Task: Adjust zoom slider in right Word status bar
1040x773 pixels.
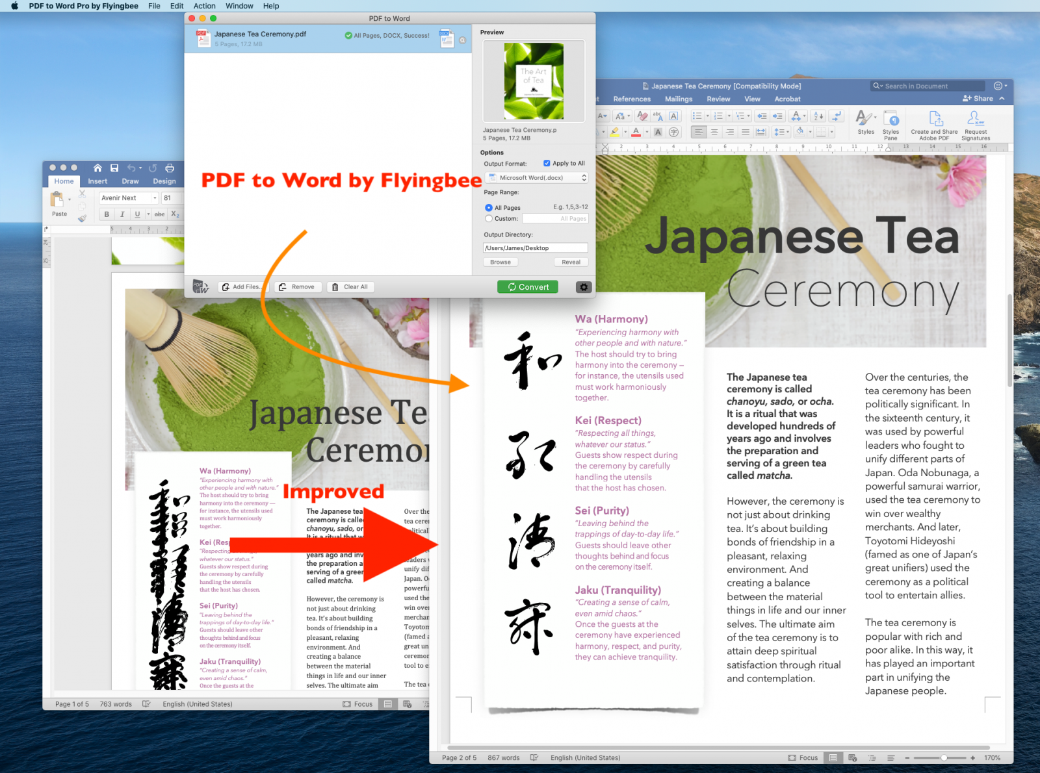Action: tap(944, 757)
